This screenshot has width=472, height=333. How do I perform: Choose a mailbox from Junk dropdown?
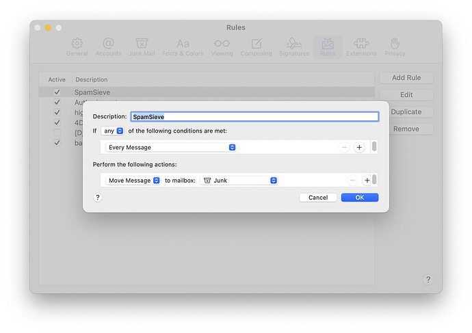239,181
